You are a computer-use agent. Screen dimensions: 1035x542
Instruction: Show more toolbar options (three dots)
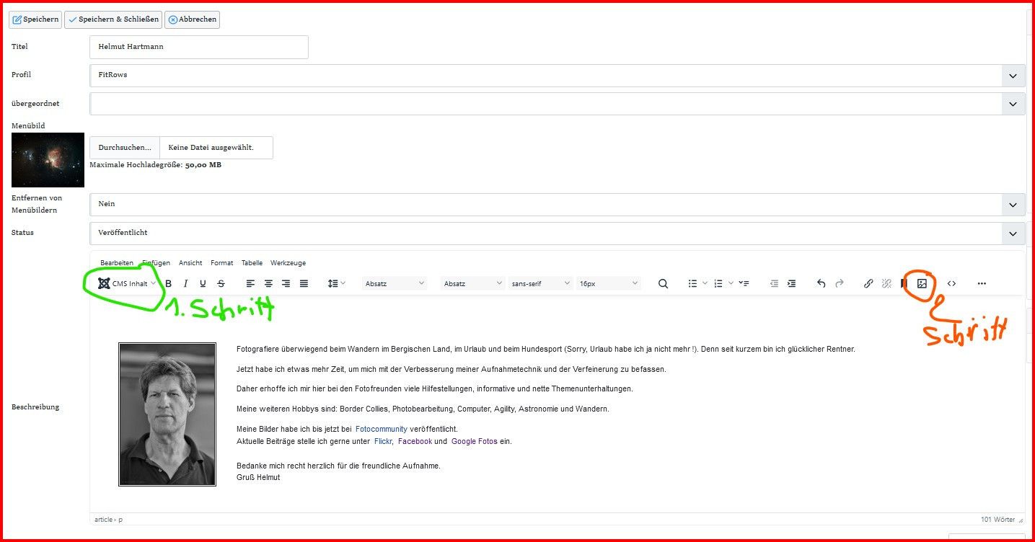pos(982,284)
